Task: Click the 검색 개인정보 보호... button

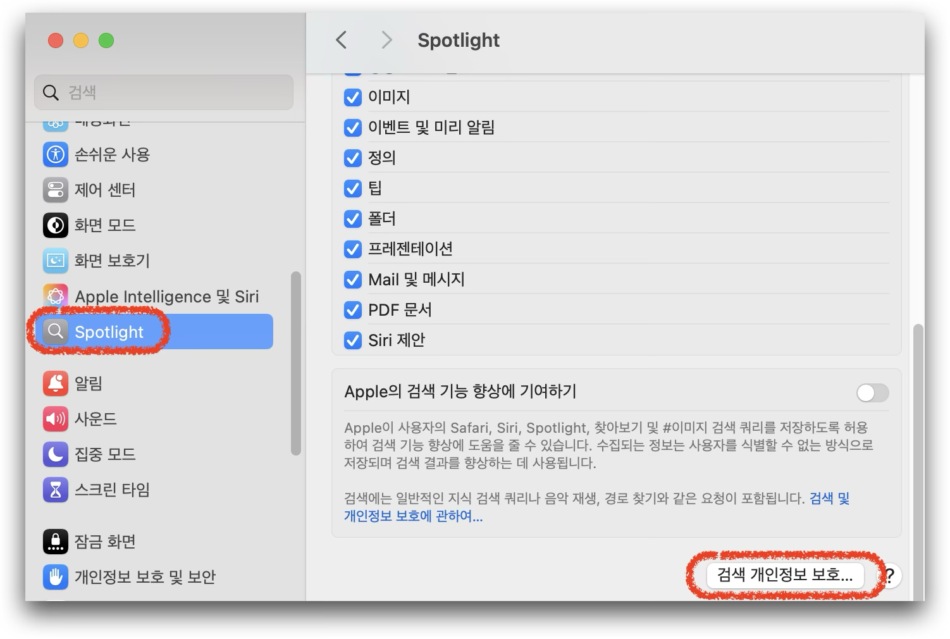Action: tap(785, 575)
